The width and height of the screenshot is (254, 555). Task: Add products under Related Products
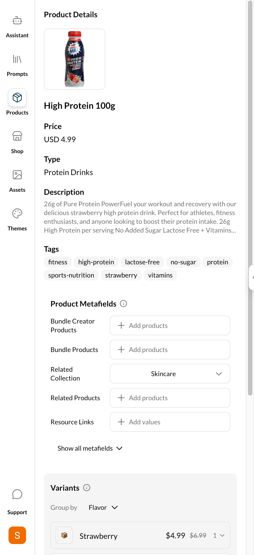click(x=170, y=398)
